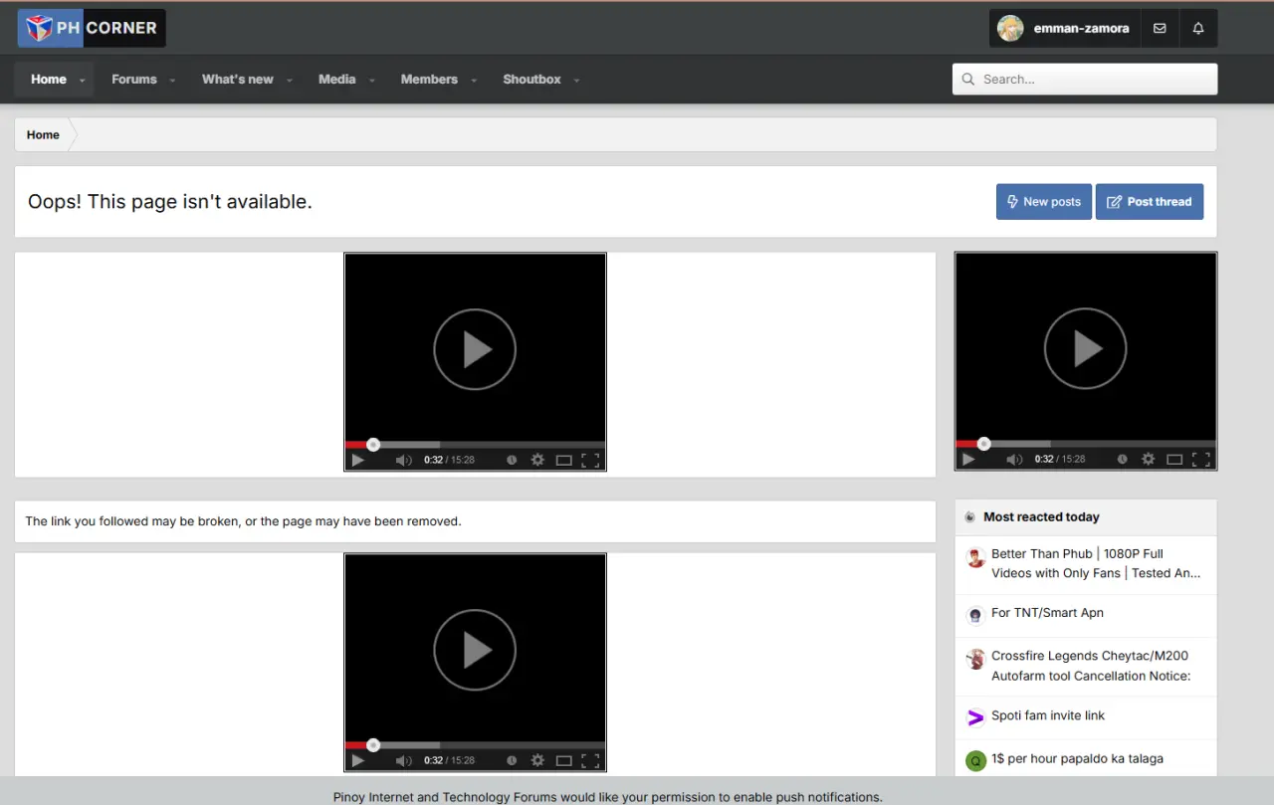Click avatar beside Crossfire Legends thread
Screen dimensions: 1274x805
(975, 659)
